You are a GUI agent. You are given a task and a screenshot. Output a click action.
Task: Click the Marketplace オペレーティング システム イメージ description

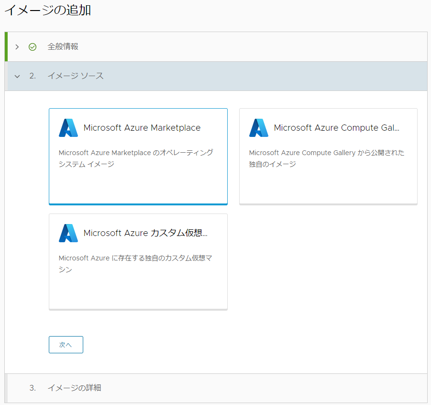[x=136, y=158]
